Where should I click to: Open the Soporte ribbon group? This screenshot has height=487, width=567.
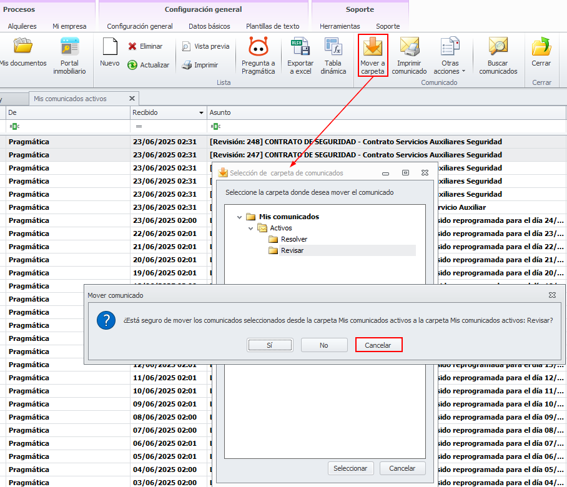coord(360,9)
